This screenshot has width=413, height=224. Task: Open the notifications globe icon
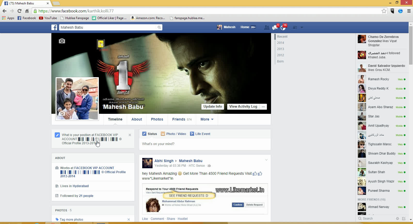coord(283,27)
